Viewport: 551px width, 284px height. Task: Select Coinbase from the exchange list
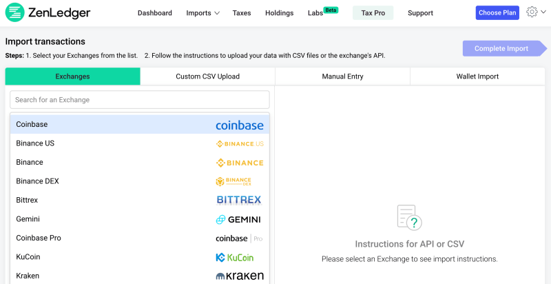[140, 125]
